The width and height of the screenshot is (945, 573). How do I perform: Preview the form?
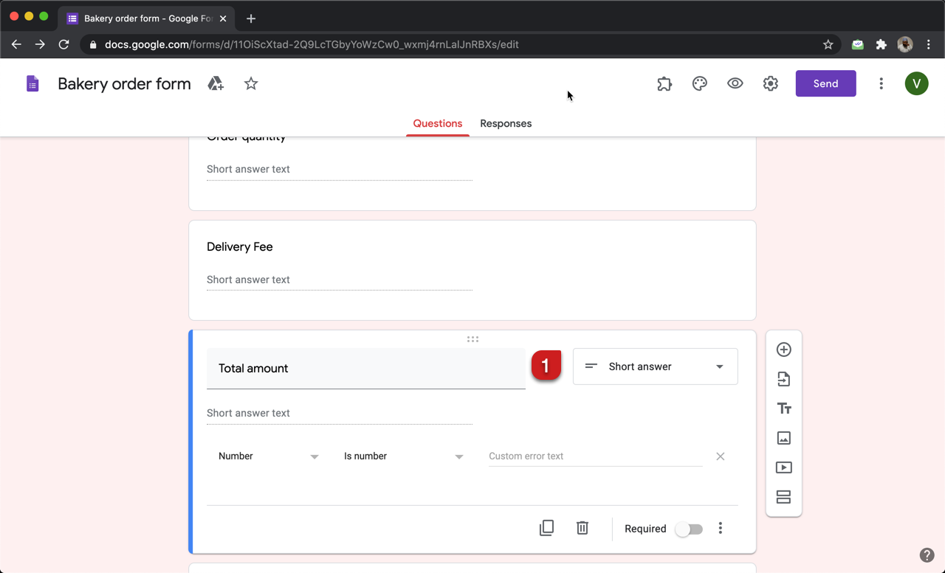tap(735, 83)
